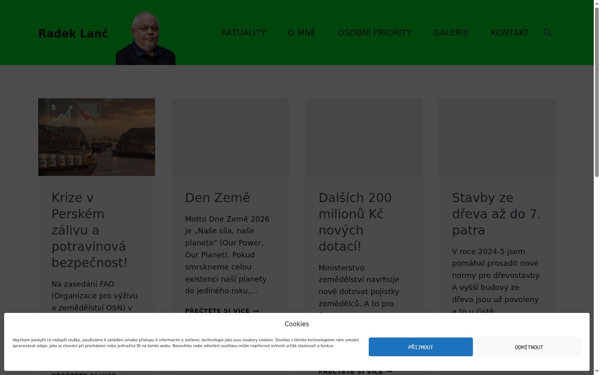Viewport: 600px width, 375px height.
Task: Click the scrollbar up arrow
Action: (597, 3)
